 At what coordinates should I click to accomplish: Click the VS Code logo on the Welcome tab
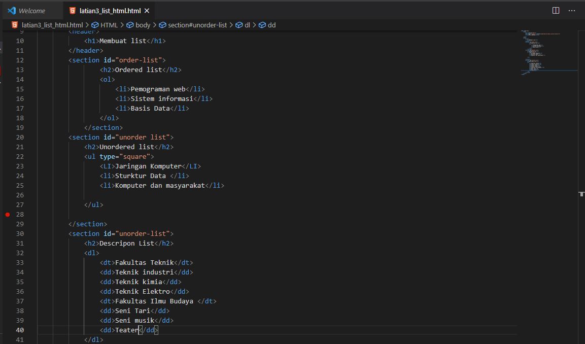(10, 10)
